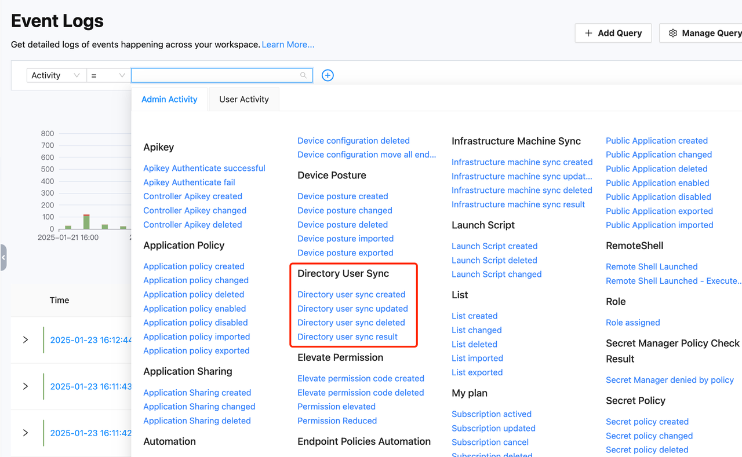Select Role assigned

[x=632, y=323]
